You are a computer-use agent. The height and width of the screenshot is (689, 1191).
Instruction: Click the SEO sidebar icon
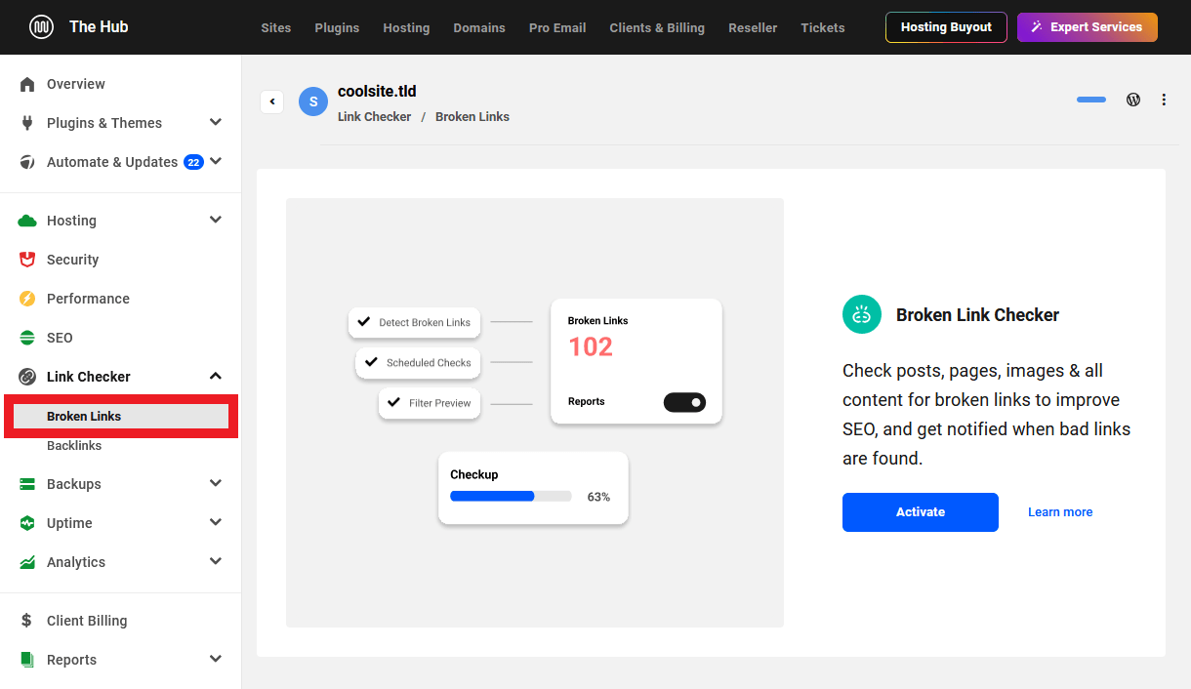tap(27, 338)
